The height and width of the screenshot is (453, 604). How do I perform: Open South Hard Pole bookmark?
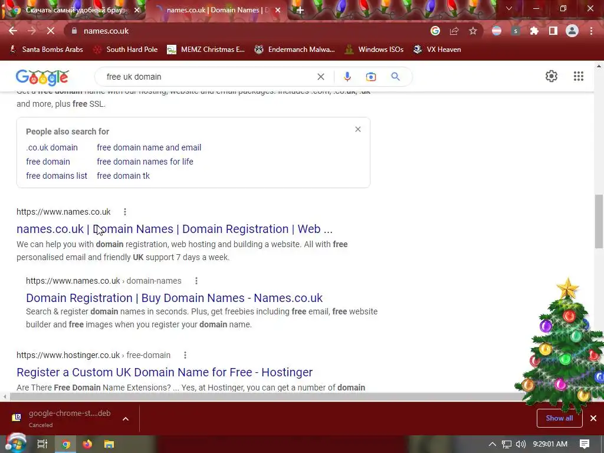coord(126,50)
